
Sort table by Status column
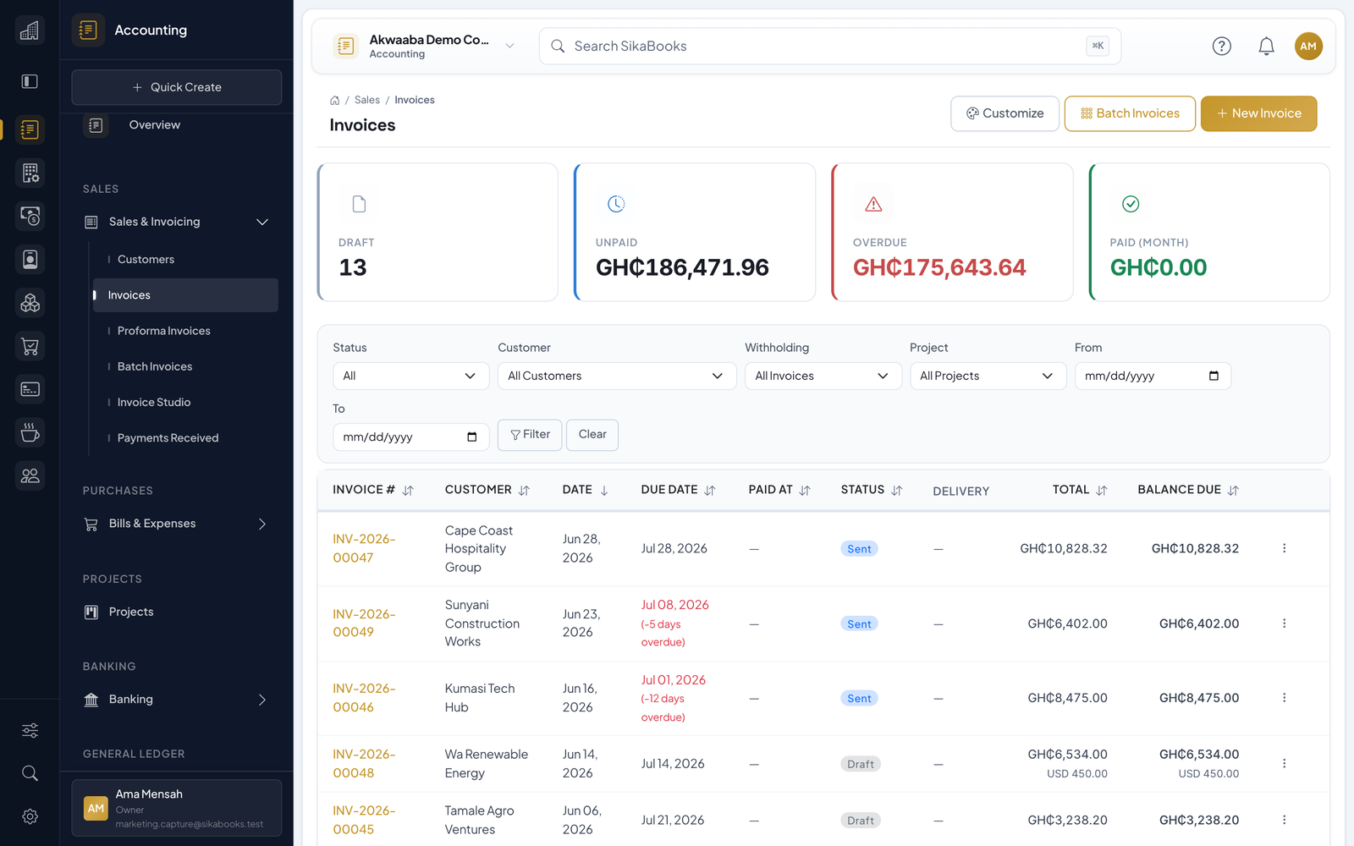[x=872, y=490]
